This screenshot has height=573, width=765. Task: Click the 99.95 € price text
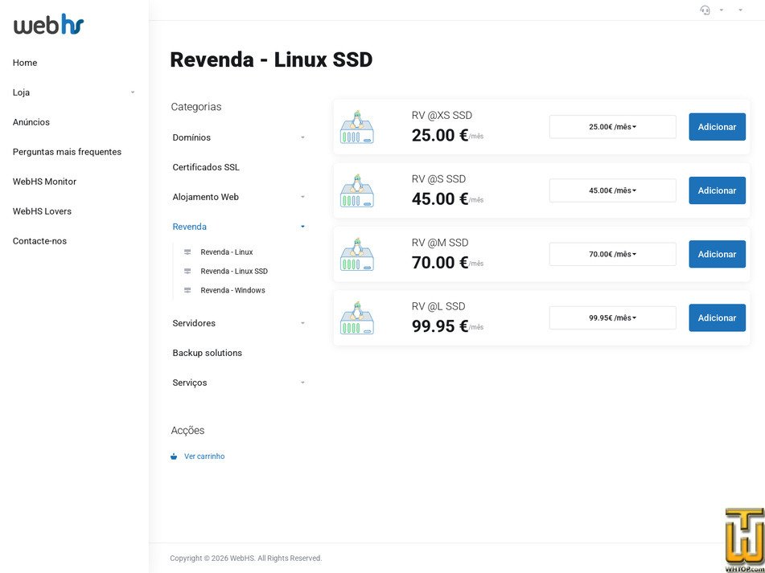point(440,326)
